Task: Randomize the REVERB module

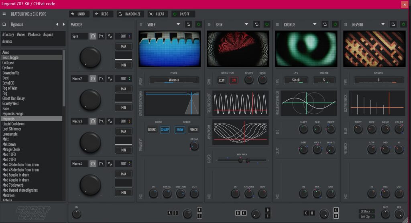Action: [x=393, y=24]
